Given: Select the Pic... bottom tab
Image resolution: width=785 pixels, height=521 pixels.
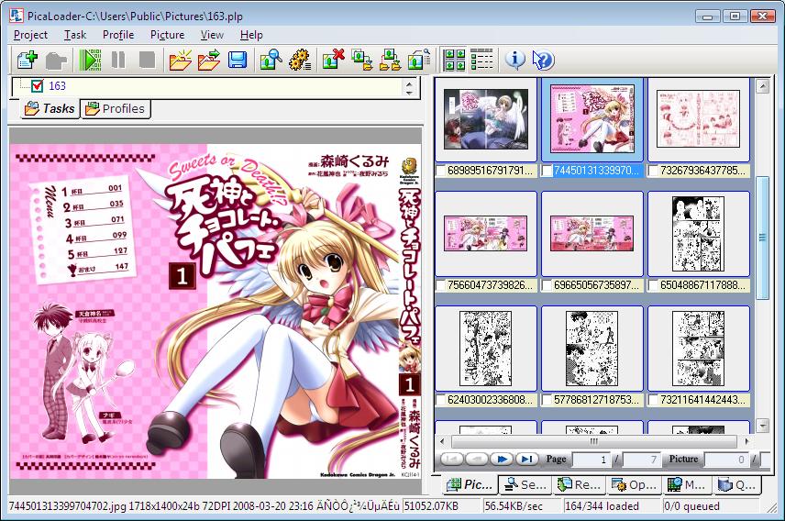Looking at the screenshot, I should click(470, 484).
